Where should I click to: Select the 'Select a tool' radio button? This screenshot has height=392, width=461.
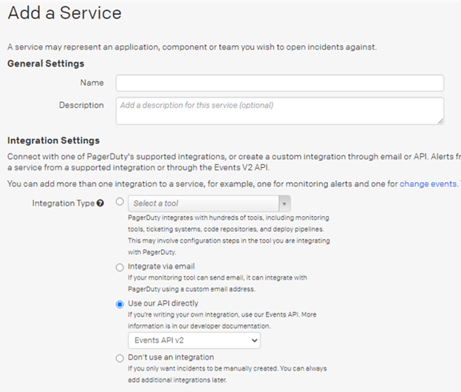click(x=120, y=202)
